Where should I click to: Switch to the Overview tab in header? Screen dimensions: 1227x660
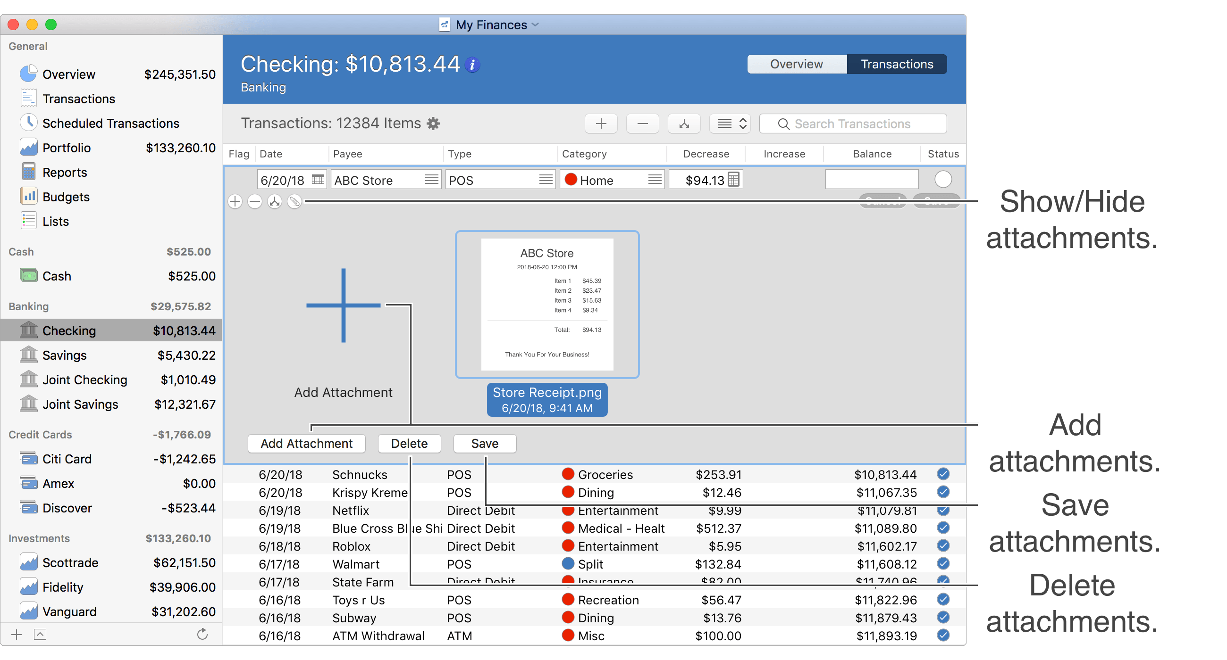point(797,64)
